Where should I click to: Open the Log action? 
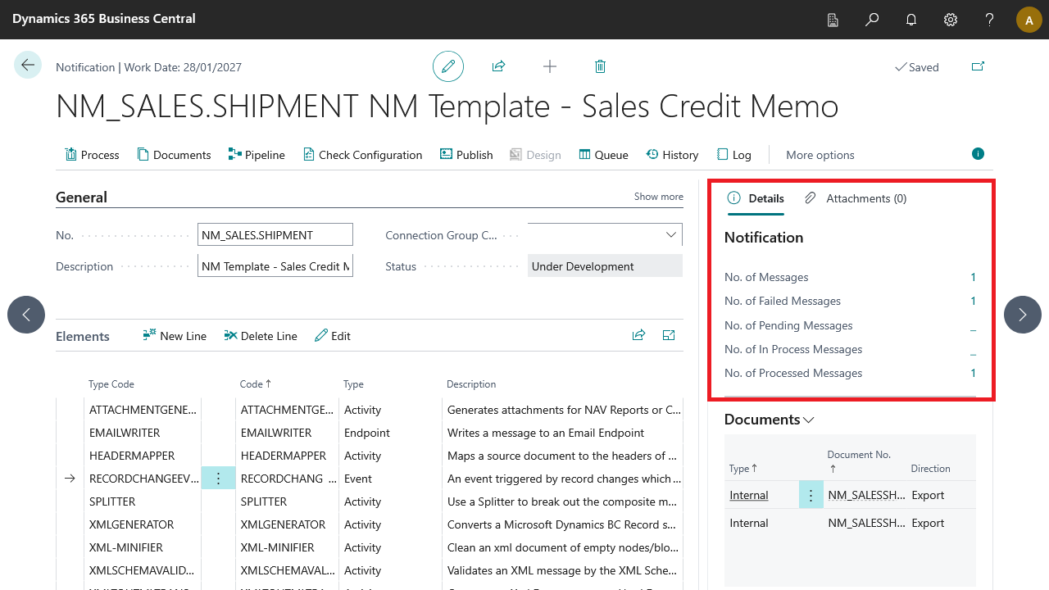click(733, 155)
